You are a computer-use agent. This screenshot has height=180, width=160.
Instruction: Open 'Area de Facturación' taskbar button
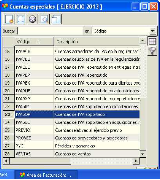coord(46,175)
